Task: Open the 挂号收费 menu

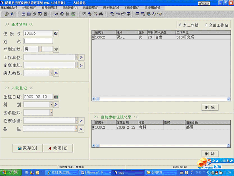Action: click(28, 8)
